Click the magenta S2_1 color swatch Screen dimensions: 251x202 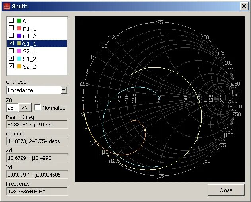tap(19, 51)
